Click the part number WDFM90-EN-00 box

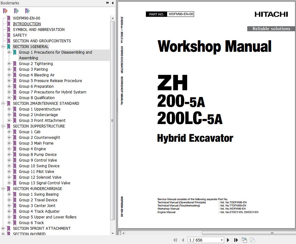[181, 14]
